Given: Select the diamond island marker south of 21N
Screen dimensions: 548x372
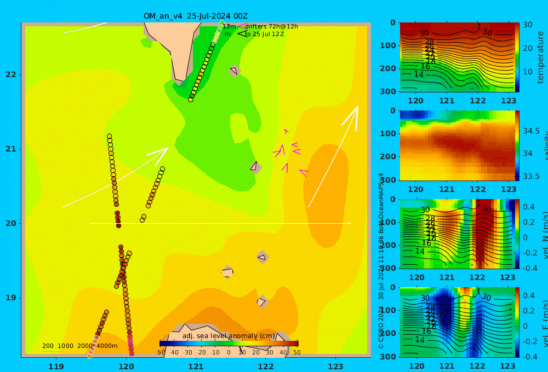Looking at the screenshot, I should tap(255, 167).
